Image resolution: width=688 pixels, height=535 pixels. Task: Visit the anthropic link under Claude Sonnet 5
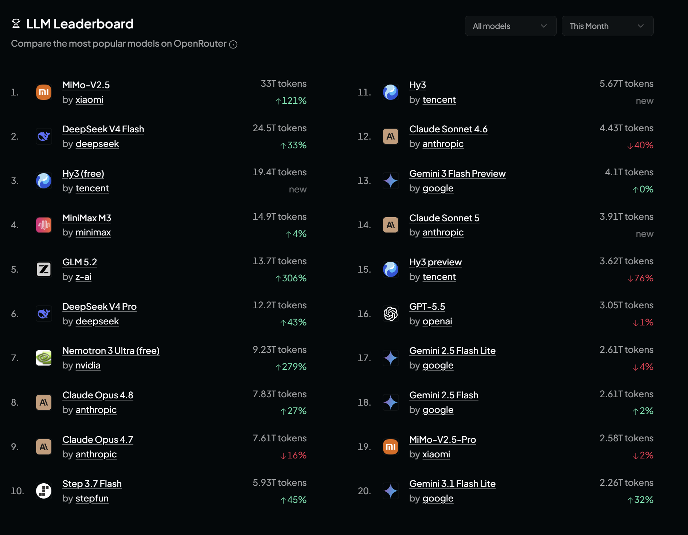tap(443, 232)
